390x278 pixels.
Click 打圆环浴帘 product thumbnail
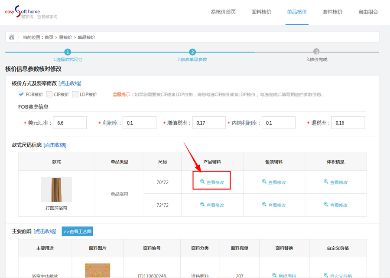[56, 189]
